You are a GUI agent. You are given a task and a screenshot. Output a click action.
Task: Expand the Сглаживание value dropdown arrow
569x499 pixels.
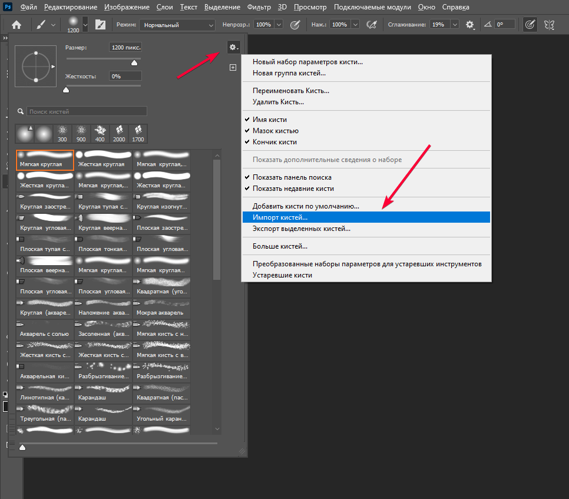(x=455, y=25)
